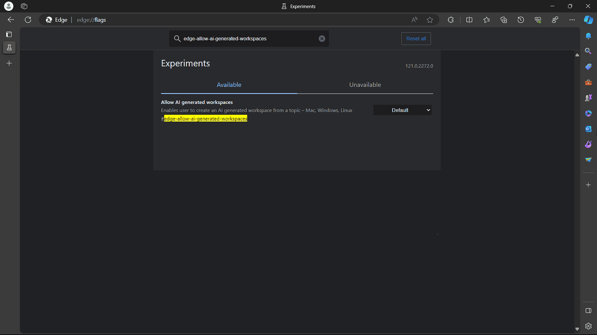Open Settings and more ellipsis menu

(x=572, y=20)
